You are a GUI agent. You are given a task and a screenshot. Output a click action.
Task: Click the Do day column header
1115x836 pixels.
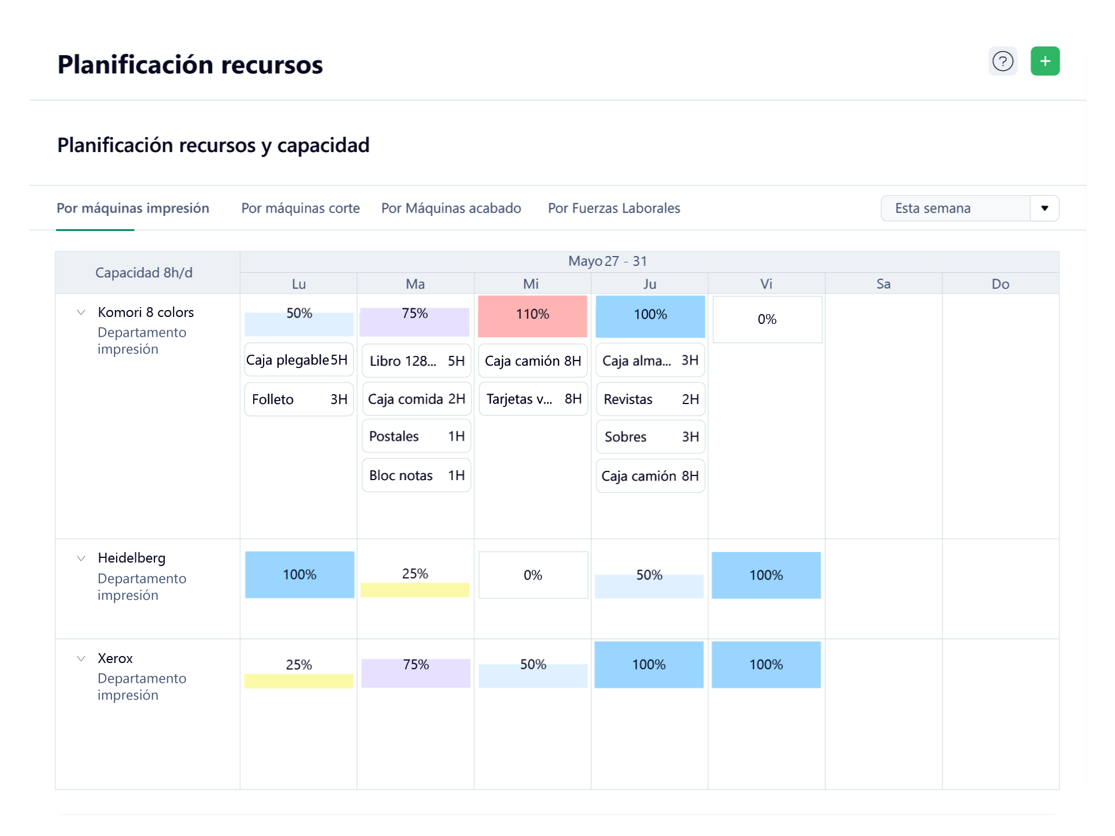pos(1000,284)
